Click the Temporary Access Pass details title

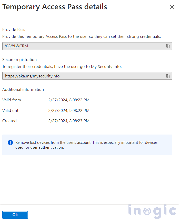coord(55,7)
